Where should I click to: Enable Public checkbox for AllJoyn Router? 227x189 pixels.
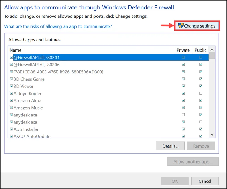201,93
